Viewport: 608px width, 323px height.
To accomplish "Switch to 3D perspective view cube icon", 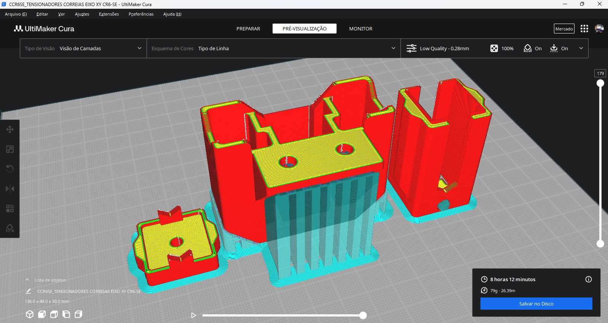I will pos(30,314).
